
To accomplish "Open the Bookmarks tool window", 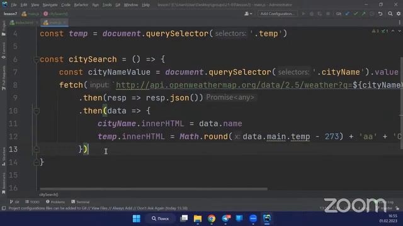I will [3, 183].
